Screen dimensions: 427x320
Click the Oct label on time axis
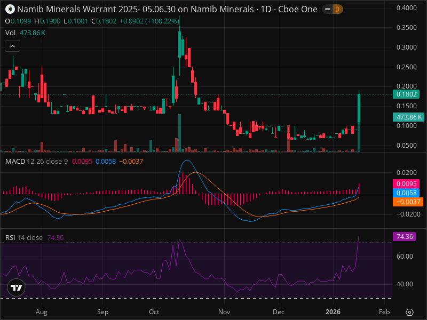154,312
